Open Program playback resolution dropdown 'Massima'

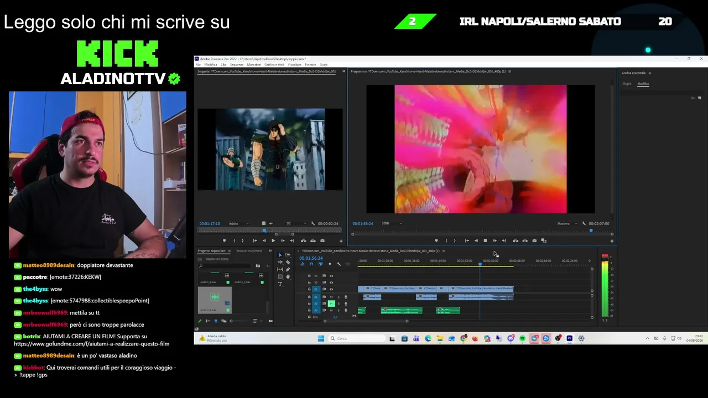(567, 223)
